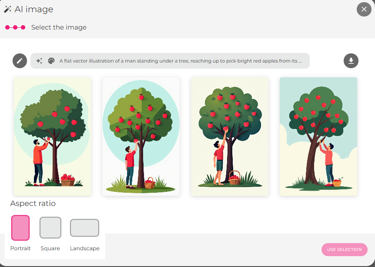Image resolution: width=375 pixels, height=267 pixels.
Task: Click the 'Select the image' step label
Action: click(59, 27)
